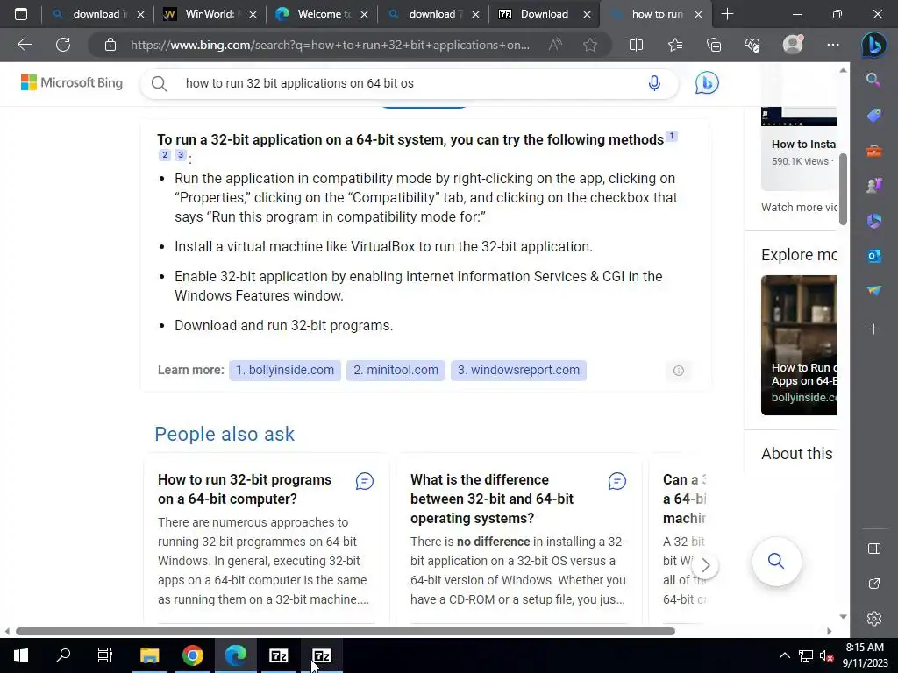Open Browser essentials heart icon
The height and width of the screenshot is (673, 898).
tap(752, 45)
